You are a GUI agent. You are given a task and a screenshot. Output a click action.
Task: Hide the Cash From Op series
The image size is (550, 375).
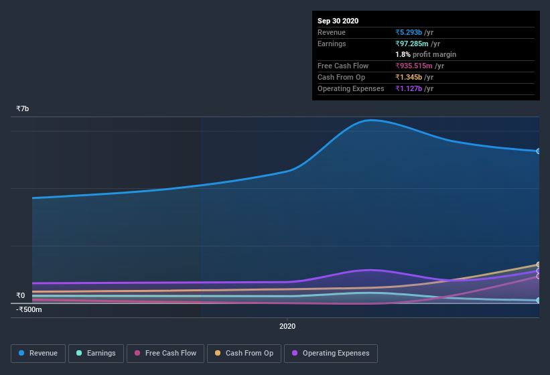pos(244,354)
